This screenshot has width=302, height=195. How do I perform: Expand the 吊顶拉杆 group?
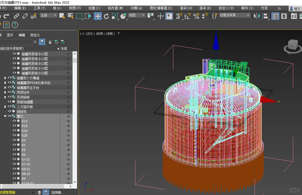coord(5,92)
